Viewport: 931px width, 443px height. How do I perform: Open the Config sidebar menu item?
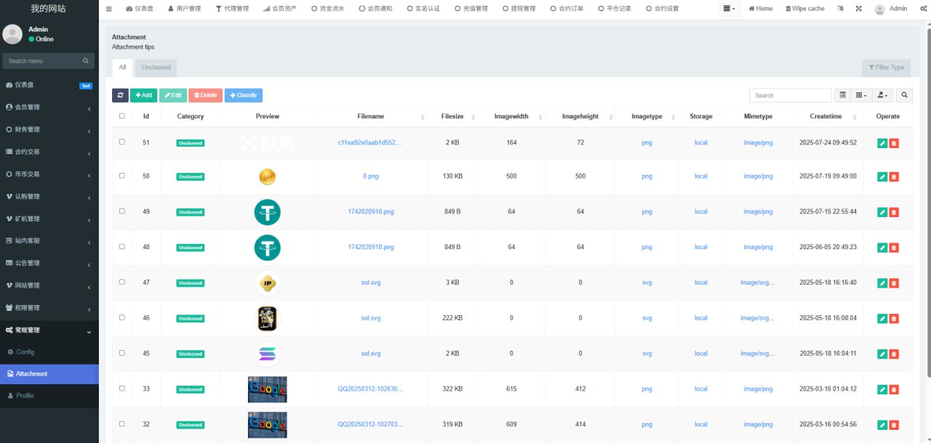click(25, 352)
